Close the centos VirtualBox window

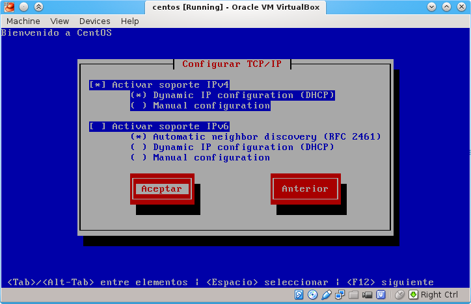pos(462,7)
